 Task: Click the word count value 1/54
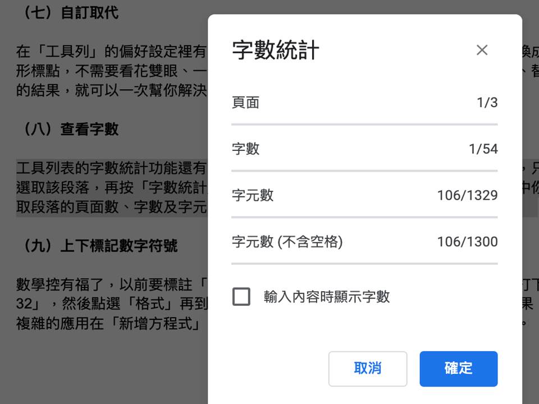point(483,149)
